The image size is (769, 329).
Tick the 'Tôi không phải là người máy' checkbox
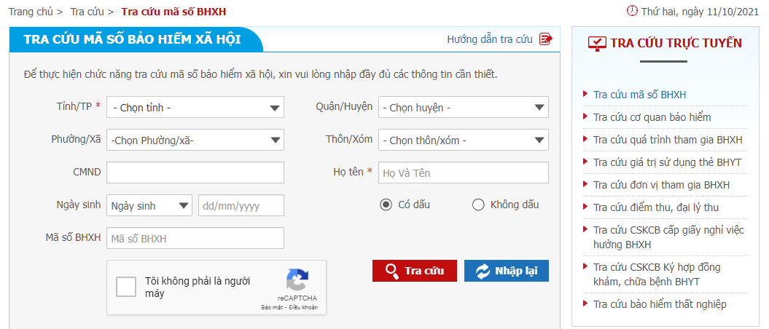click(126, 287)
